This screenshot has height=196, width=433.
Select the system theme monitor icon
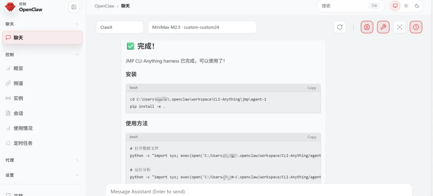pyautogui.click(x=395, y=6)
